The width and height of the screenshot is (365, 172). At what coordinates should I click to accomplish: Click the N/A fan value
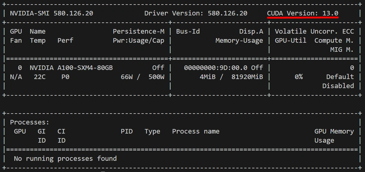coord(16,77)
